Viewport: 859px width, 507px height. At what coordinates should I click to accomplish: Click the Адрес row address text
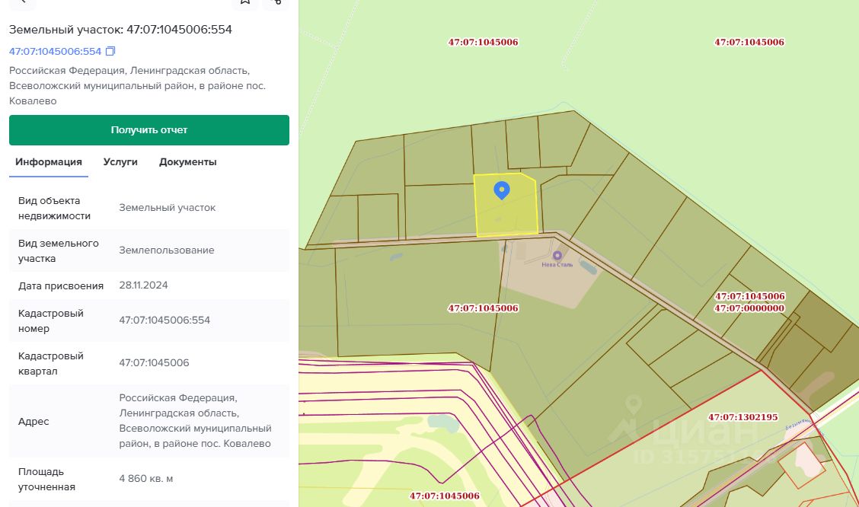(x=195, y=421)
